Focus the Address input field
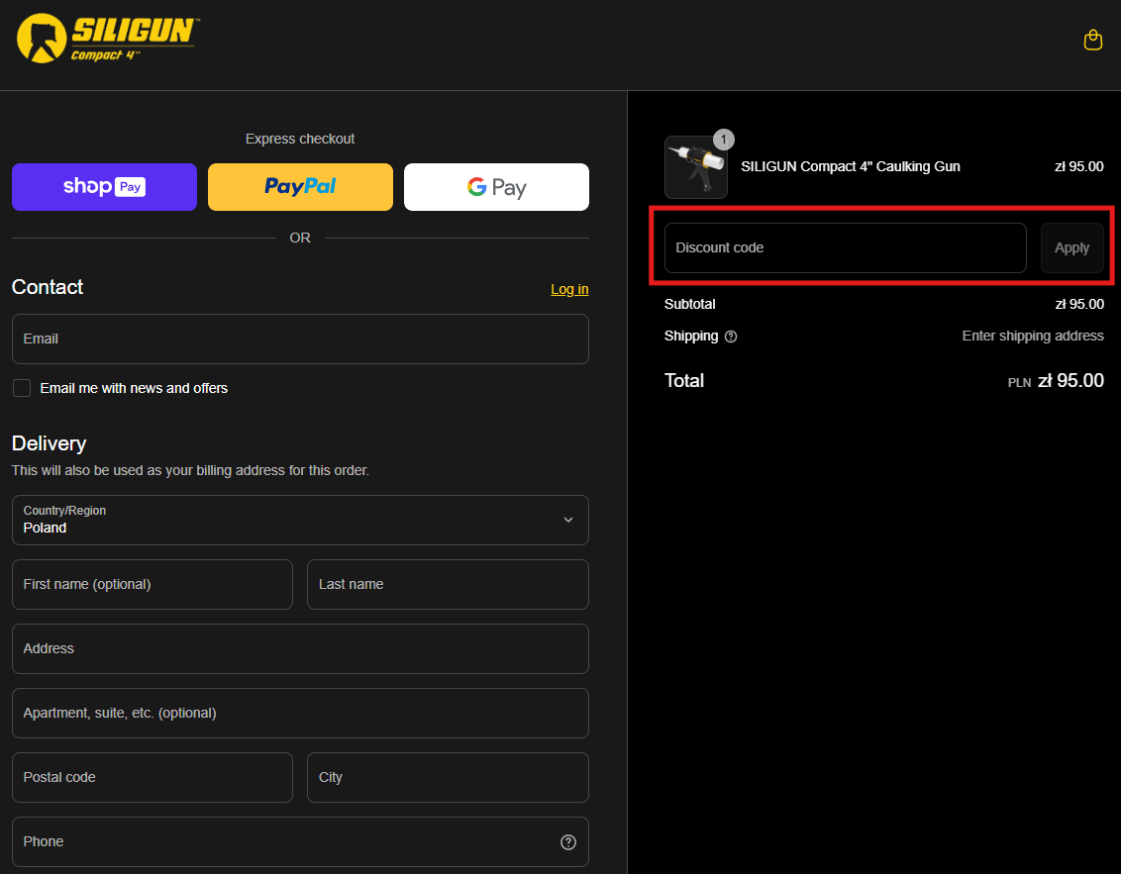This screenshot has height=874, width=1121. [x=300, y=648]
